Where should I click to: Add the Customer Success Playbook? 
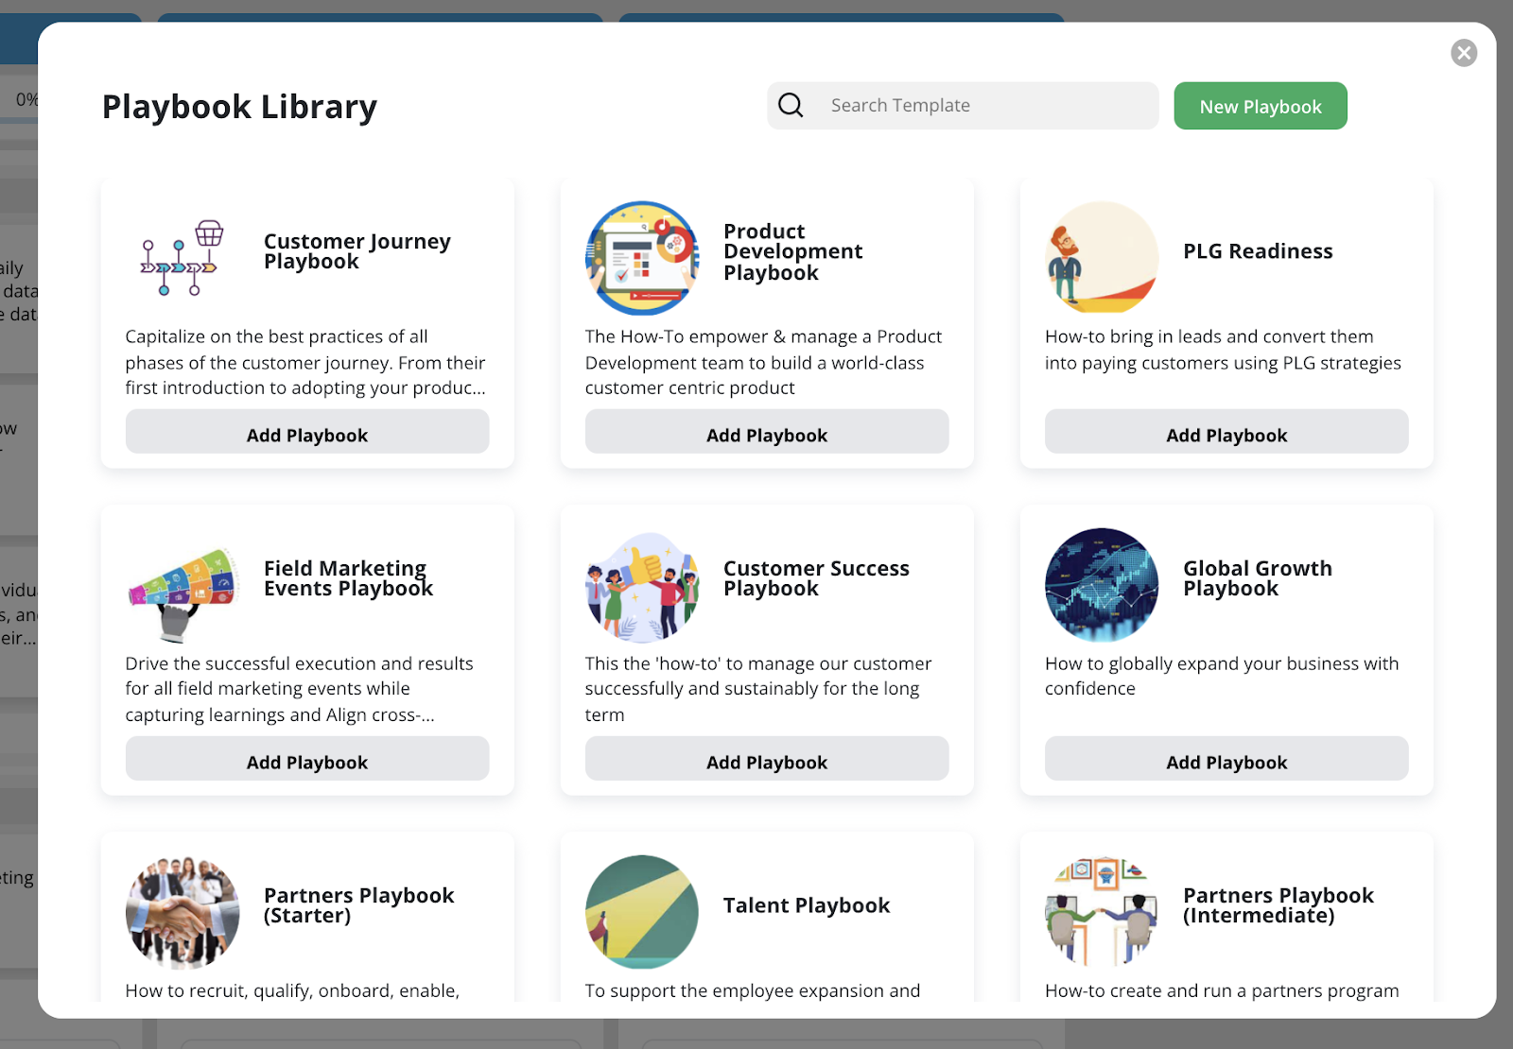[x=766, y=762]
